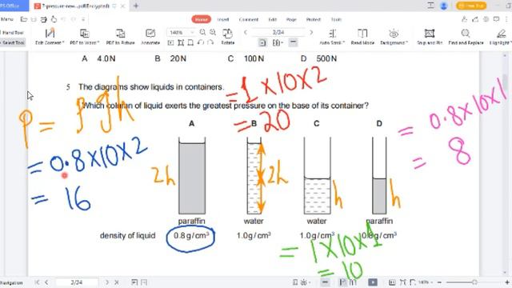Click the fit page icon

[x=181, y=42]
